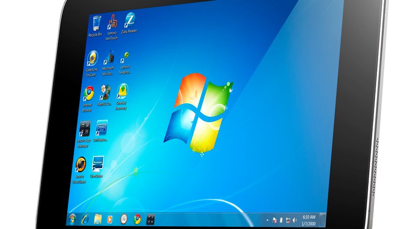Show hidden system tray icons arrow
407x229 pixels.
[267, 220]
